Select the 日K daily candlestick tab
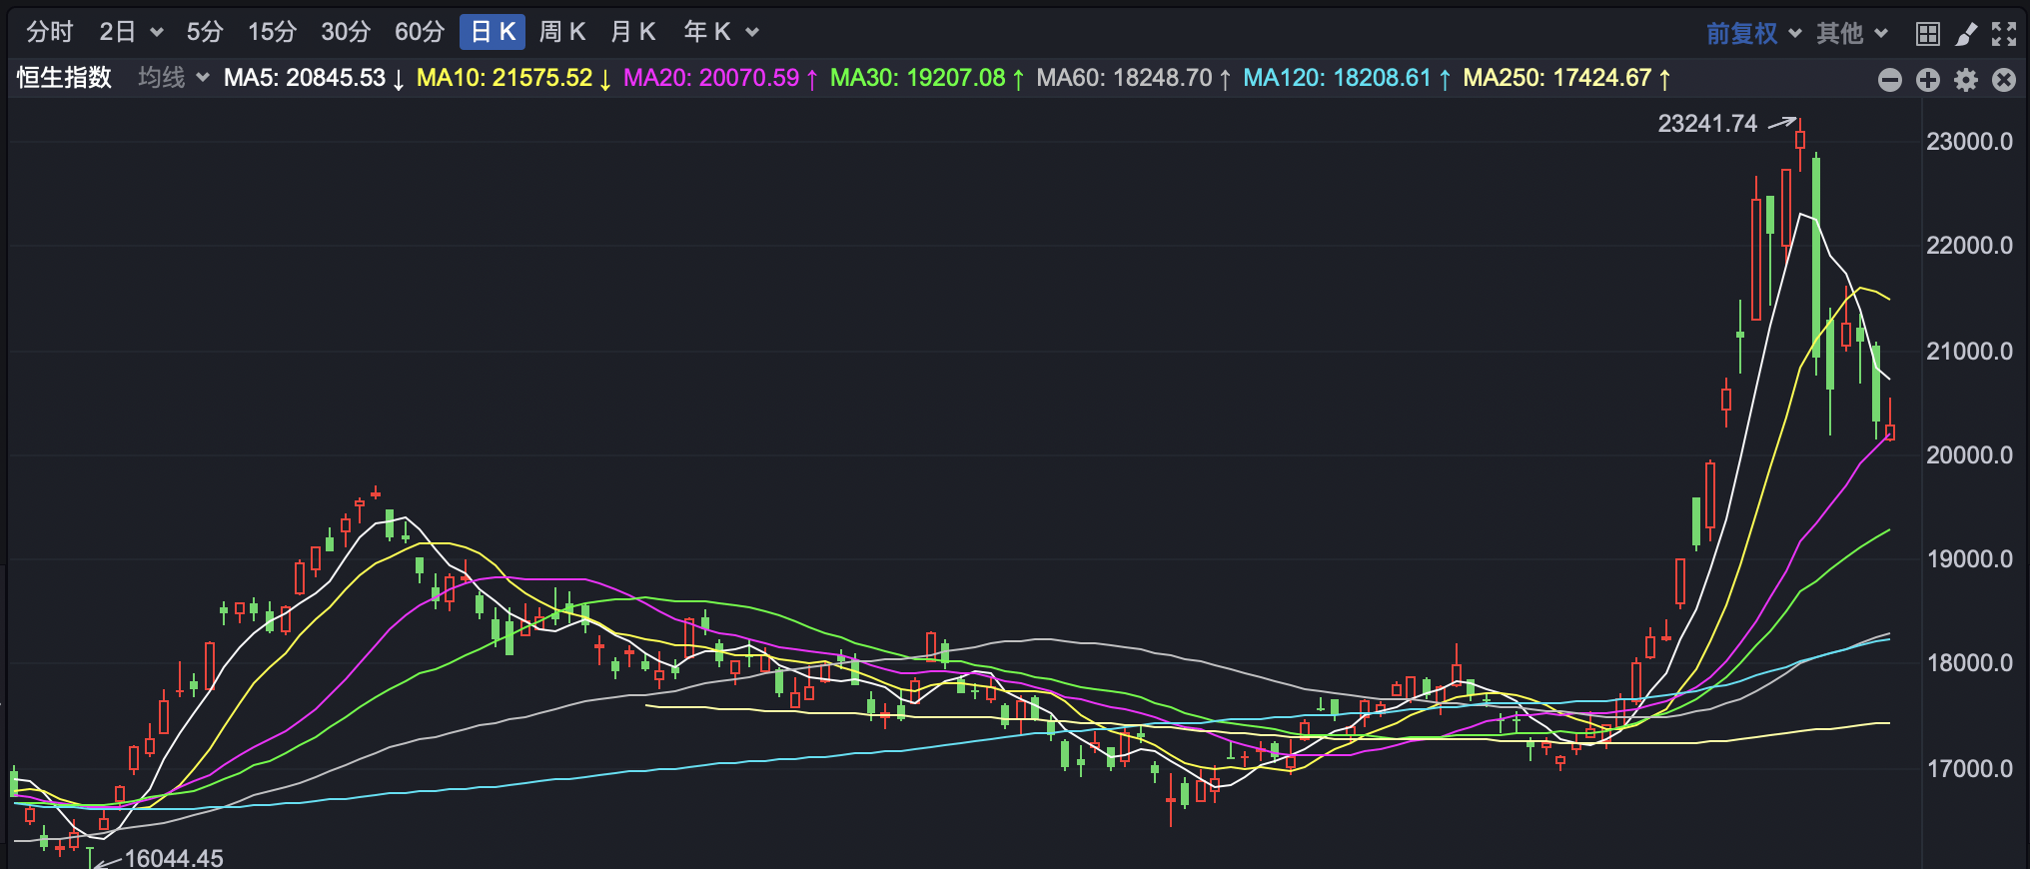The width and height of the screenshot is (2030, 869). (493, 32)
